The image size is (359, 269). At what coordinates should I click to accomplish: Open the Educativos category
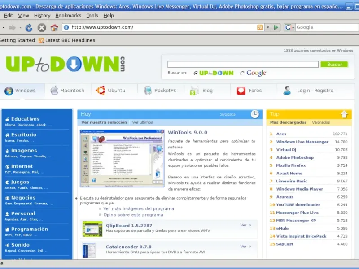pyautogui.click(x=26, y=119)
